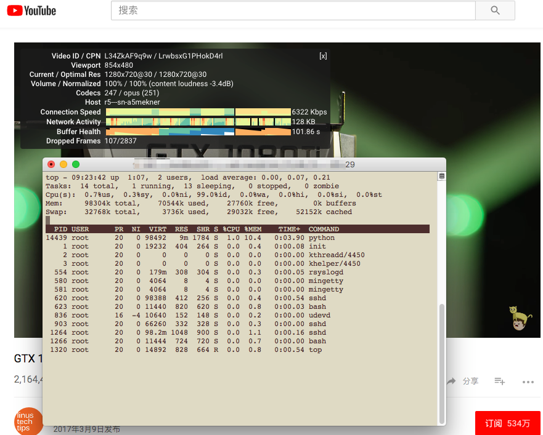The width and height of the screenshot is (543, 435).
Task: Click the search magnifier button
Action: coord(495,10)
